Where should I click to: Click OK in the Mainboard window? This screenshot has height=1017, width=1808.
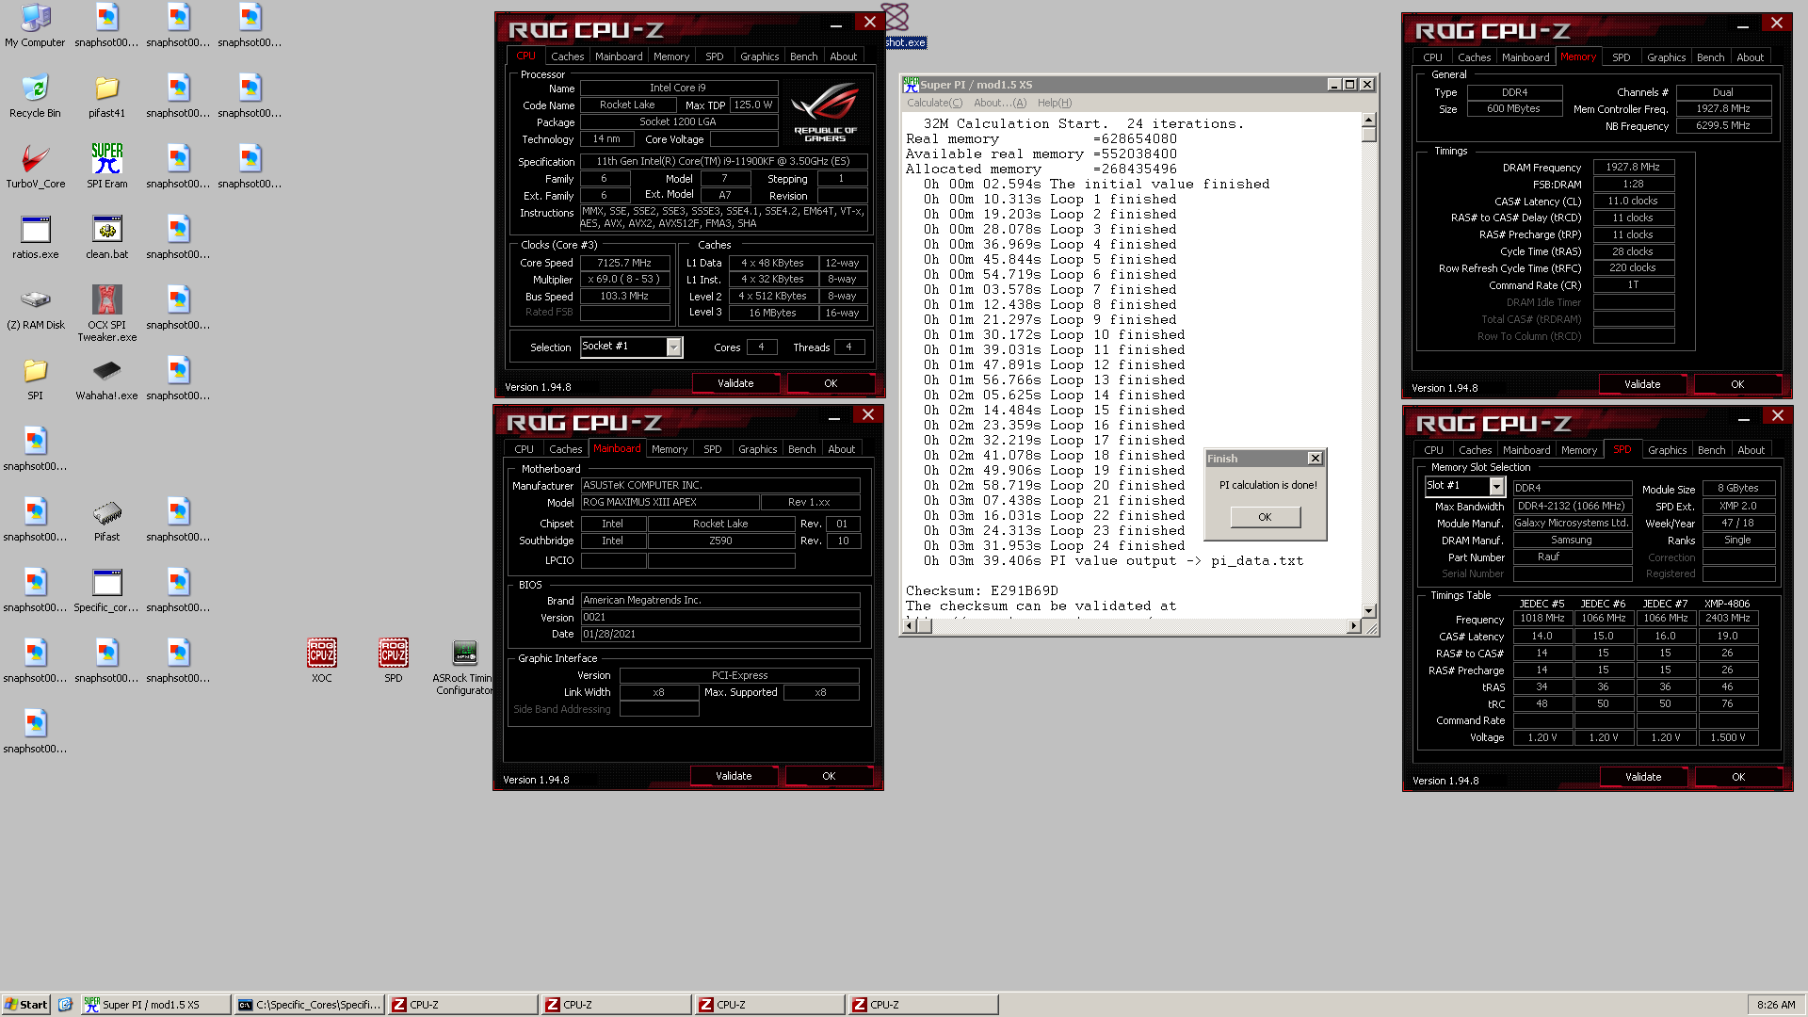829,776
